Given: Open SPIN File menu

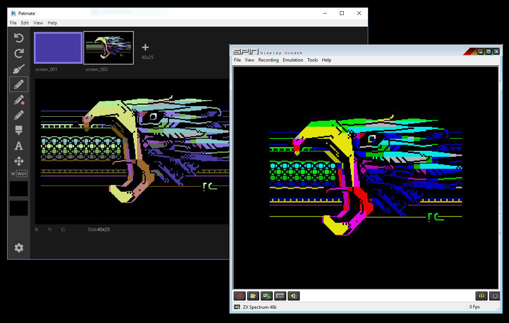Looking at the screenshot, I should pyautogui.click(x=237, y=60).
